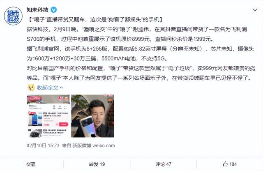Click the bracketed post headline text
Viewport: 263px width, 171px height.
(x=95, y=20)
